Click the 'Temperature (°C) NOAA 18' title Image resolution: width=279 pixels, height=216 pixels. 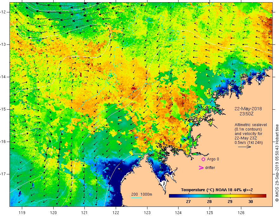point(206,190)
